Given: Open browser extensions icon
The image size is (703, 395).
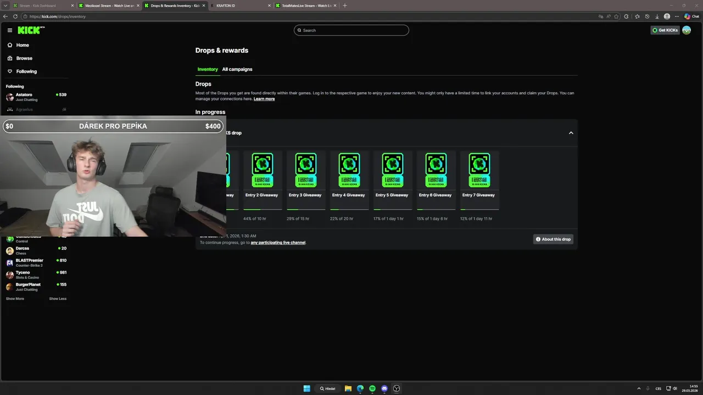Looking at the screenshot, I should pyautogui.click(x=627, y=16).
